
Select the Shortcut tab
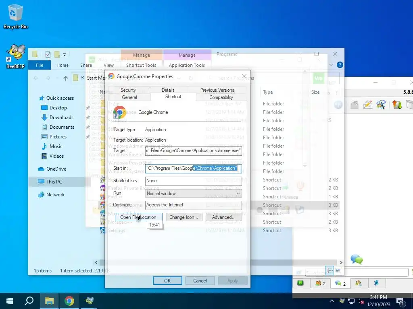click(173, 97)
